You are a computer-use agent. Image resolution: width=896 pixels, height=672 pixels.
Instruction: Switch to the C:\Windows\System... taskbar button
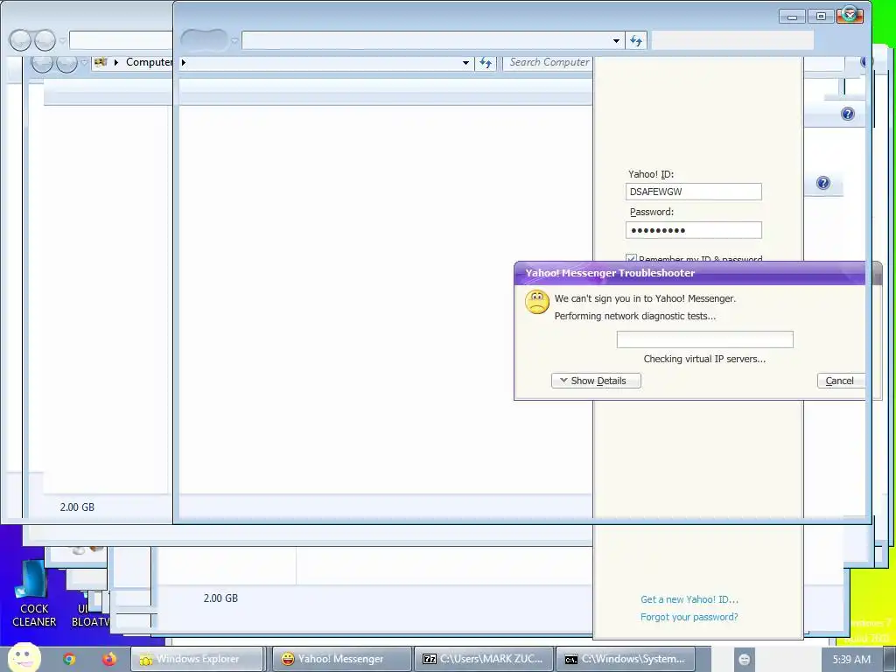tap(625, 659)
